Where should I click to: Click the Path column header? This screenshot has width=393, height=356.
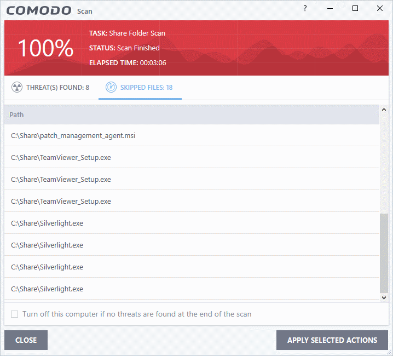[192, 114]
